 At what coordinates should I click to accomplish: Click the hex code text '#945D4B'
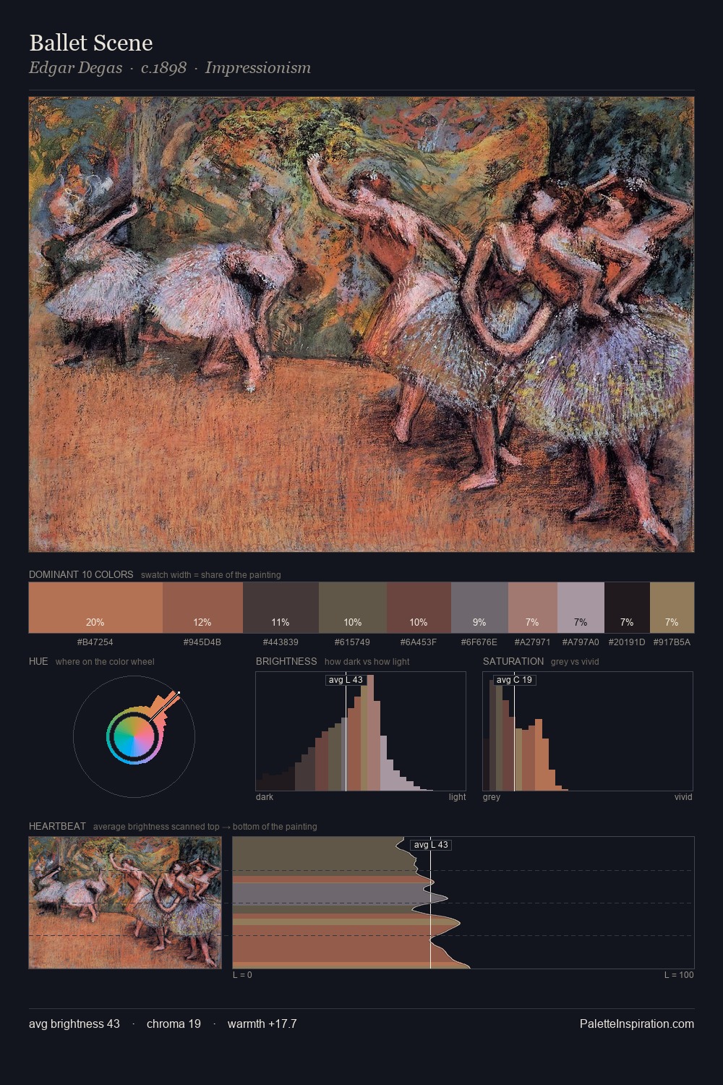[202, 642]
